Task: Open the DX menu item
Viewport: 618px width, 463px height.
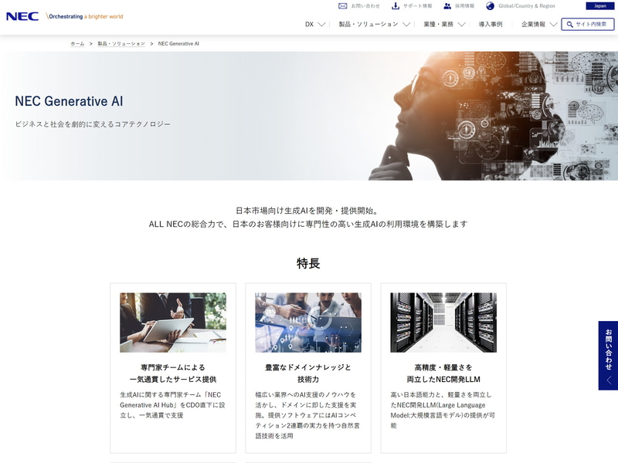Action: 310,25
